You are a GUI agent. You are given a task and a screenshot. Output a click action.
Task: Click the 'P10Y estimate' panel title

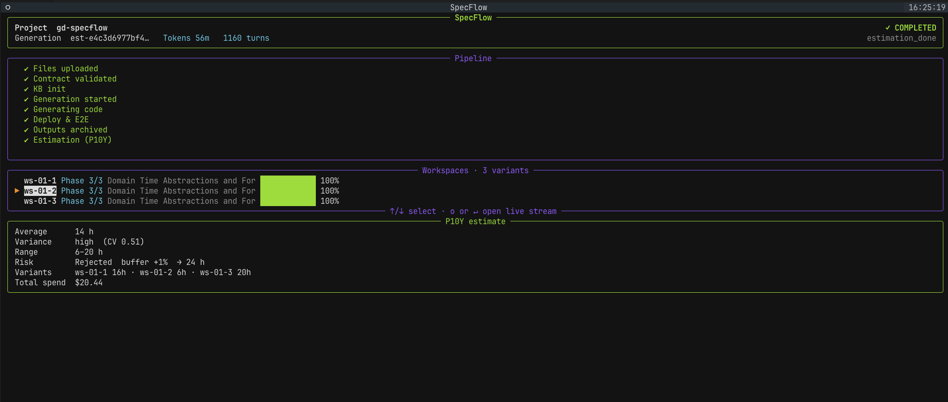coord(476,221)
